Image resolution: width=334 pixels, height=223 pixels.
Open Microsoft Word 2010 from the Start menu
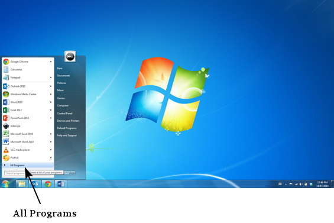28,142
